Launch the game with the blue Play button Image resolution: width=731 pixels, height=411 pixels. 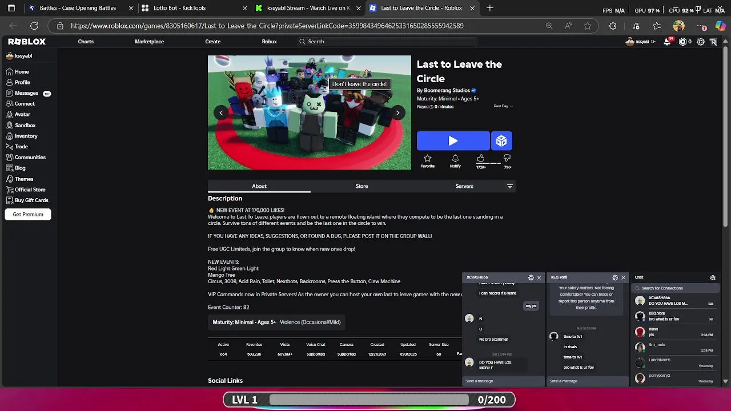point(453,140)
